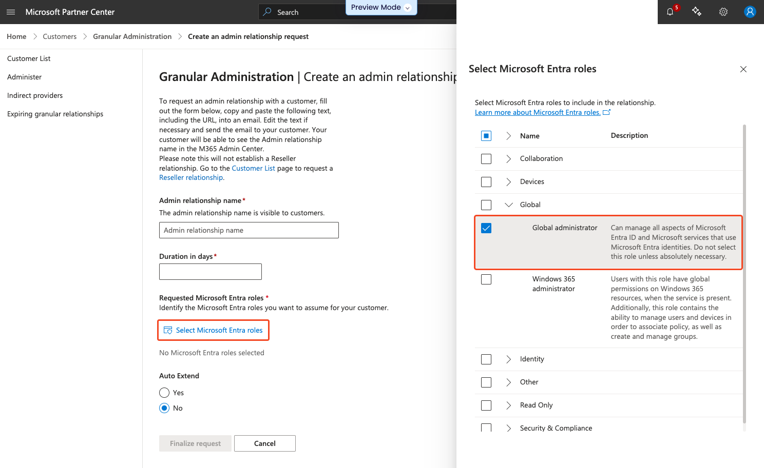
Task: Open Expiring granular relationships in sidebar
Action: pyautogui.click(x=55, y=114)
